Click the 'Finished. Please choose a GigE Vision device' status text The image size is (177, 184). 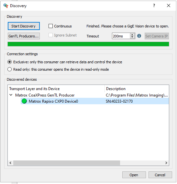(x=127, y=26)
